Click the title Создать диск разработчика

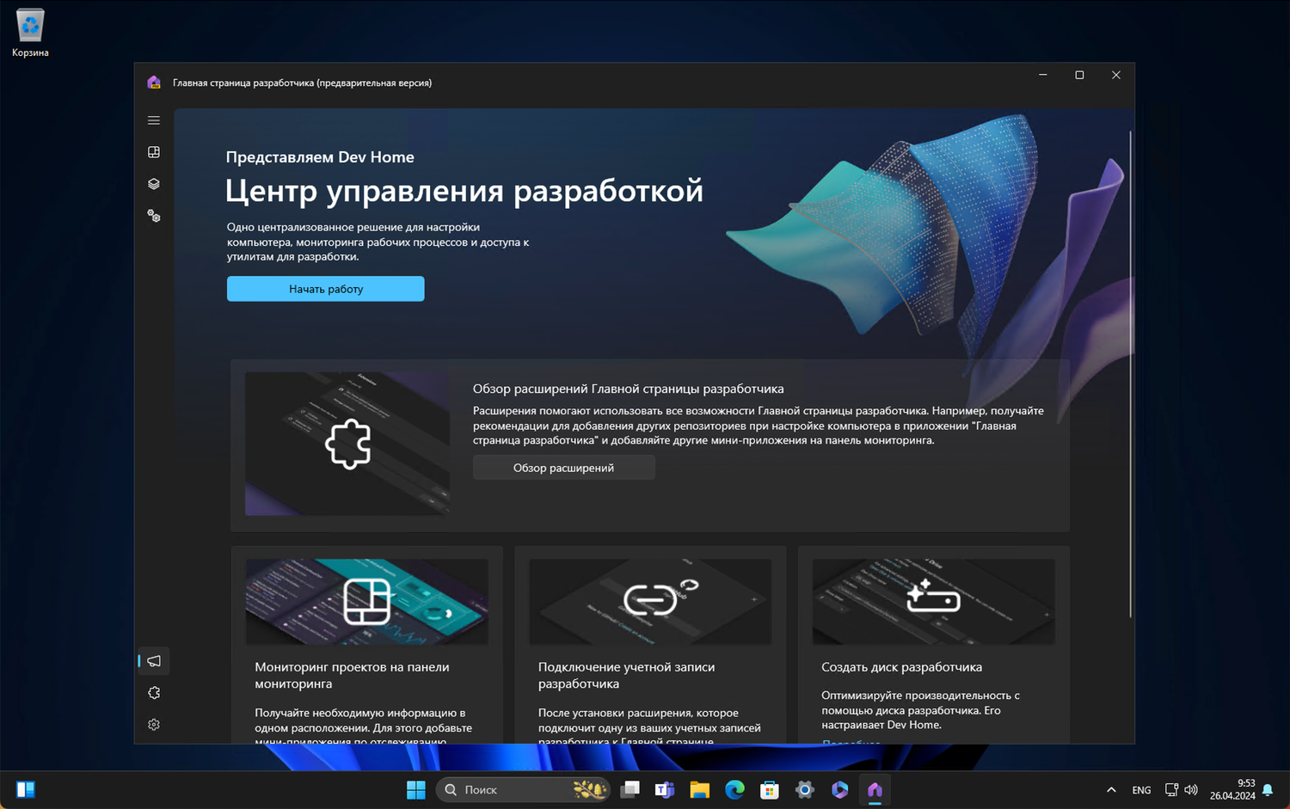click(902, 667)
